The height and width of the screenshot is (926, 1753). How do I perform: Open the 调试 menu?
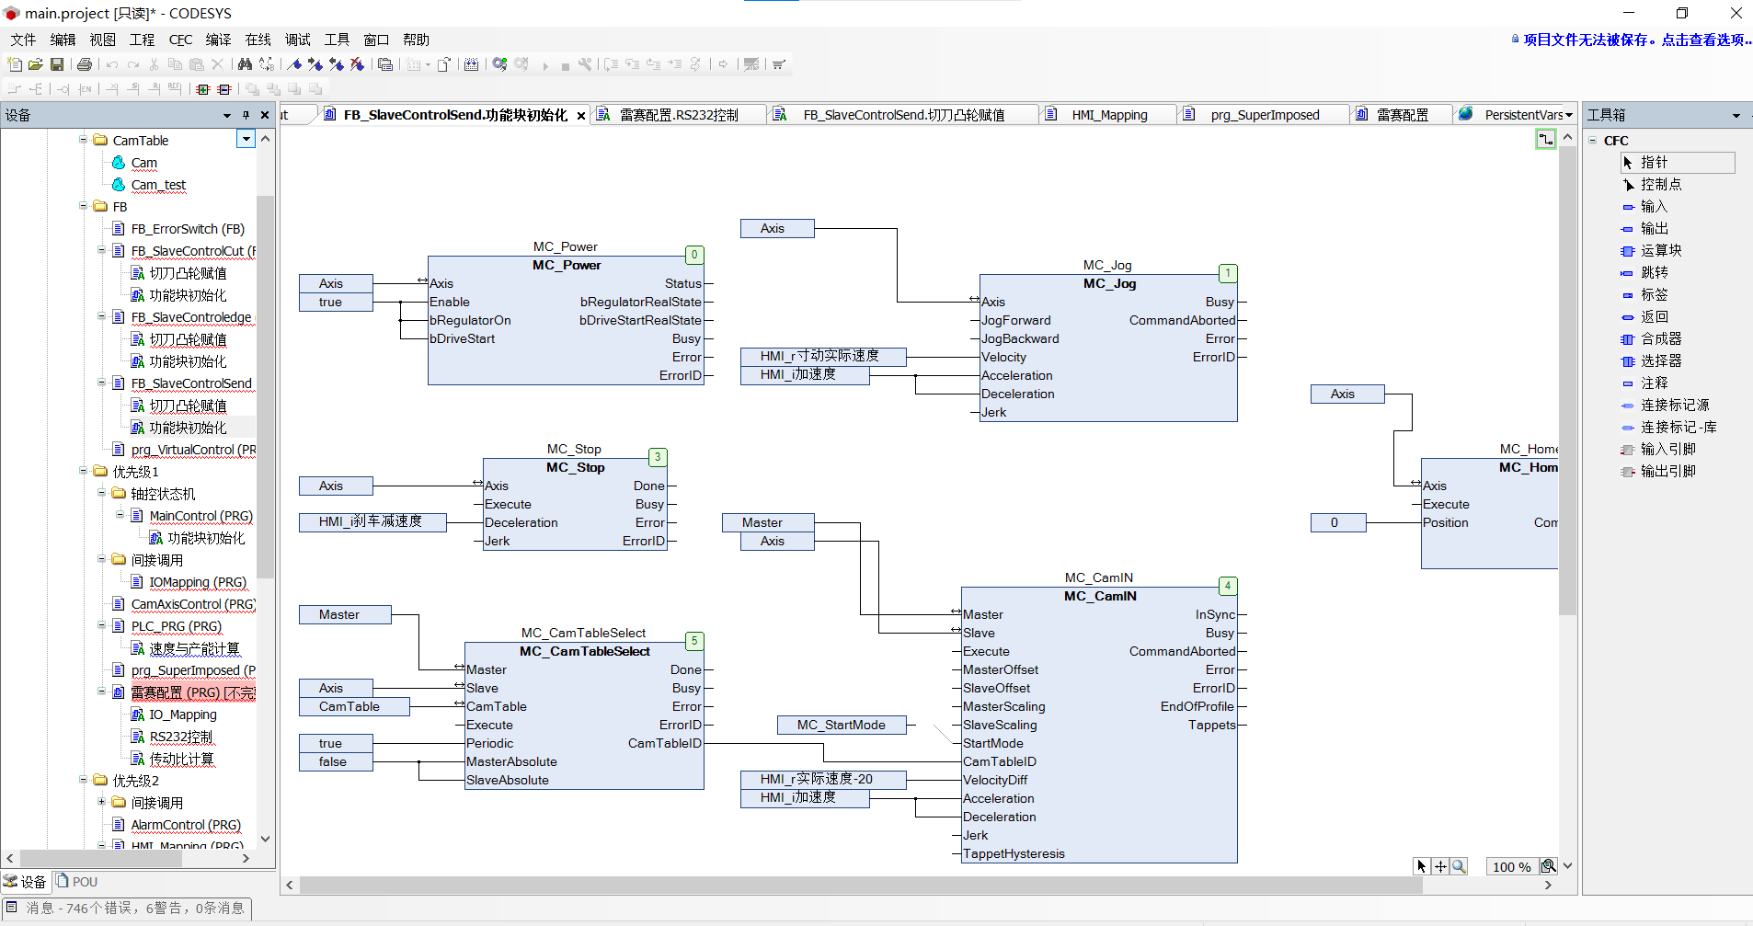click(x=297, y=40)
